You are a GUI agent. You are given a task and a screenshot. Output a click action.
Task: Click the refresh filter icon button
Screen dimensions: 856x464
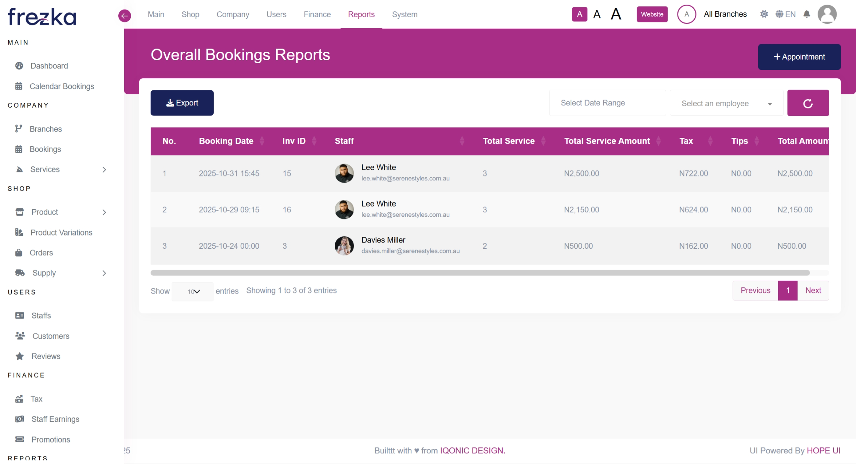[808, 103]
